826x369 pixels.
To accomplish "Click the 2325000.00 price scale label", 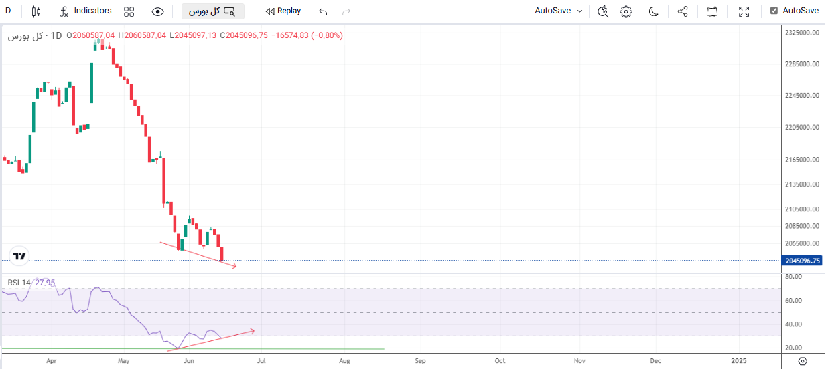I will click(x=803, y=33).
